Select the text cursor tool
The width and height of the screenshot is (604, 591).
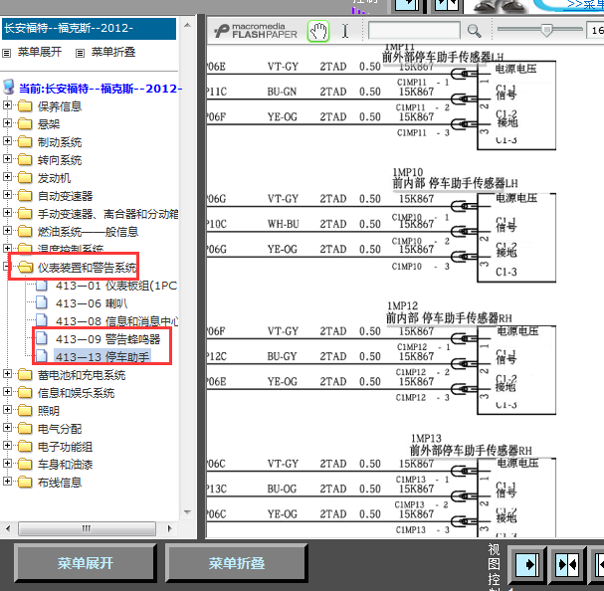coord(345,31)
